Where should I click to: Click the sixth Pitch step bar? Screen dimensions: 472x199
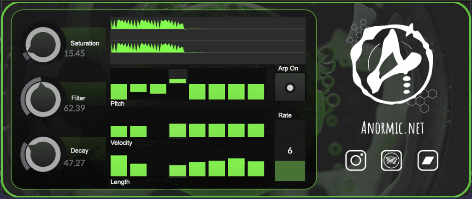point(217,92)
